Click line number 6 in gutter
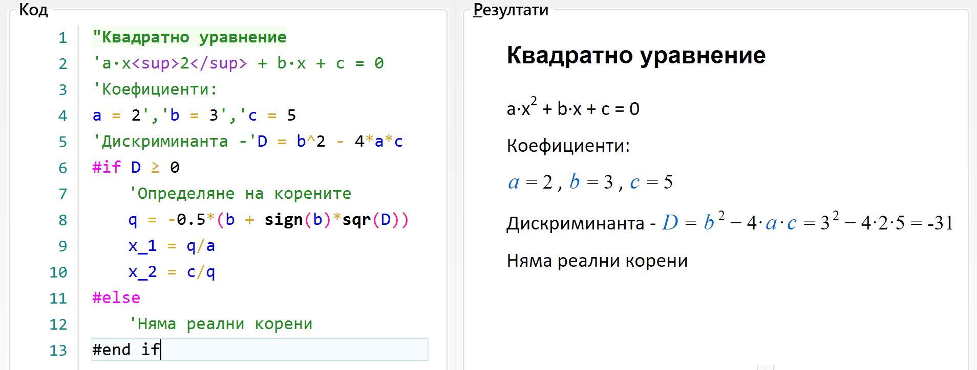 (63, 168)
